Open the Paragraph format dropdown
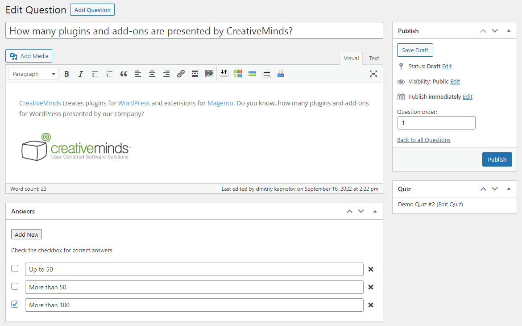This screenshot has height=326, width=522. click(33, 74)
